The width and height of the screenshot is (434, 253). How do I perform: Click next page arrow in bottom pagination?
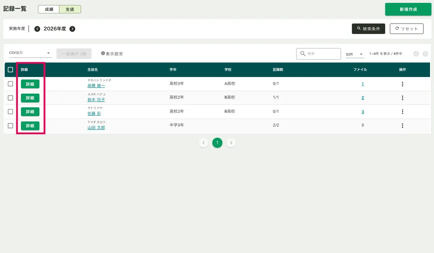pyautogui.click(x=231, y=143)
